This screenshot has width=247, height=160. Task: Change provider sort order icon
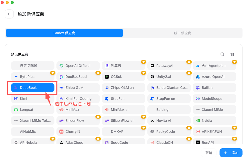coord(232,54)
